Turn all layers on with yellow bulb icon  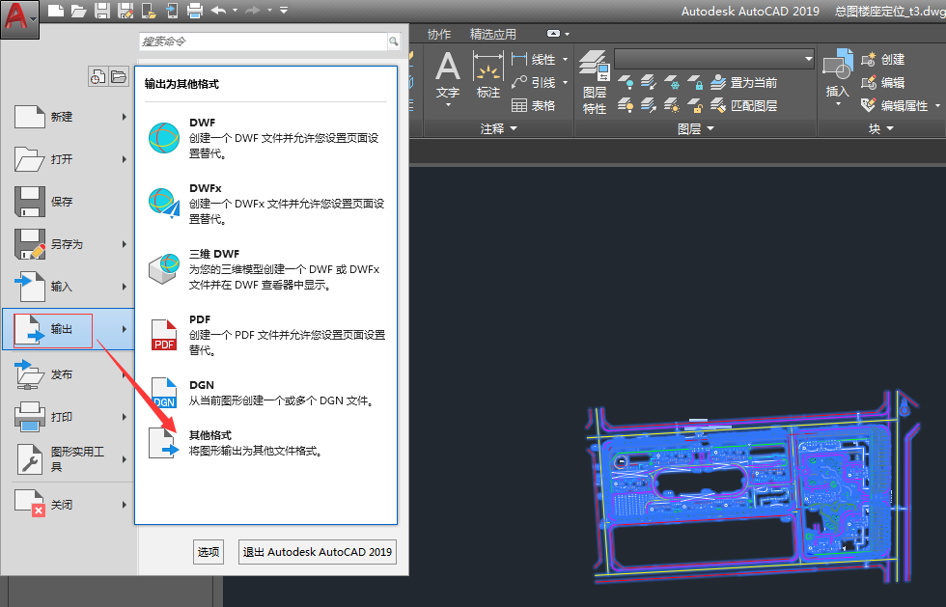pos(626,105)
